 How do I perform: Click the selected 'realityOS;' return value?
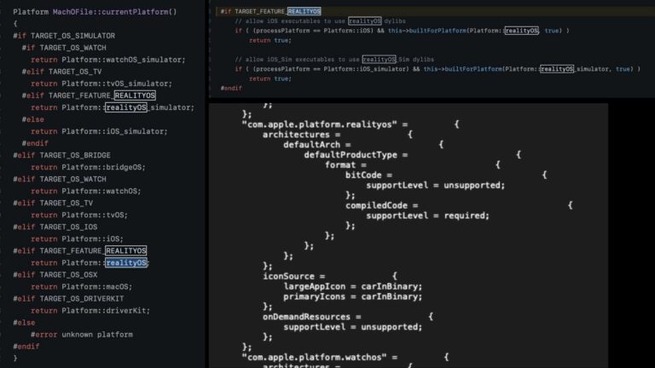[126, 263]
